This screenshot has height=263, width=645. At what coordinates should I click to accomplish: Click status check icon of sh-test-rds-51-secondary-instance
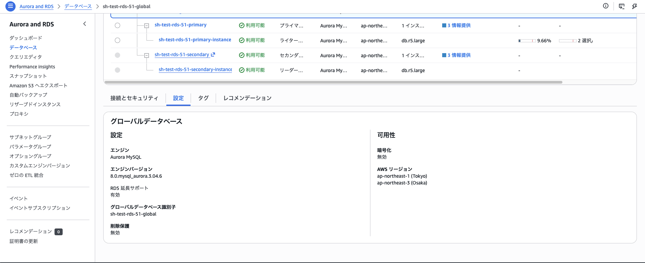(x=242, y=70)
